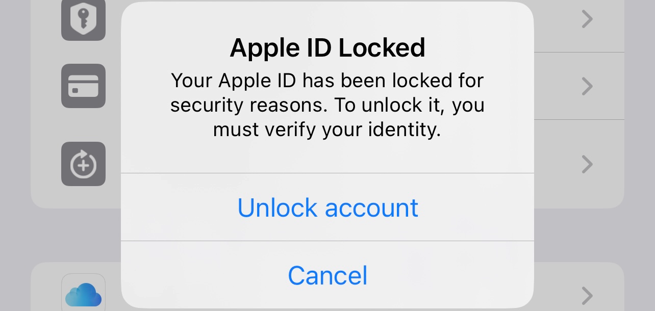Tap the circular arrow plus Subscriptions icon

point(83,164)
